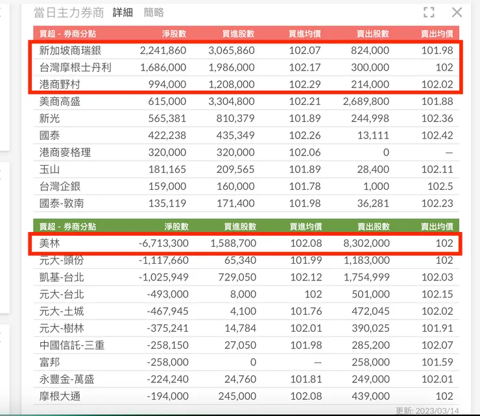Select broker 元大-土城
Screen dimensions: 480x416
pyautogui.click(x=62, y=311)
